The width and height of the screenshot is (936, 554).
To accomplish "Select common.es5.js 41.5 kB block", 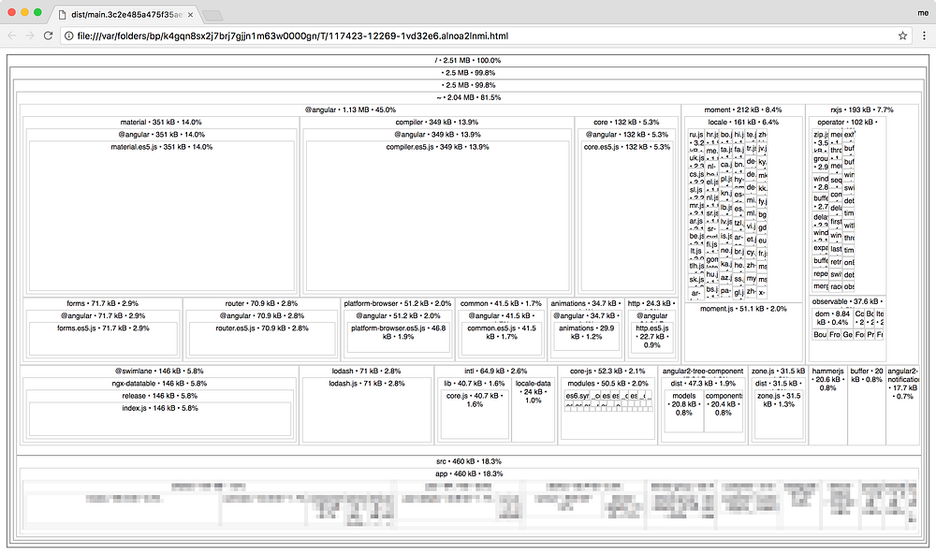I will 502,339.
